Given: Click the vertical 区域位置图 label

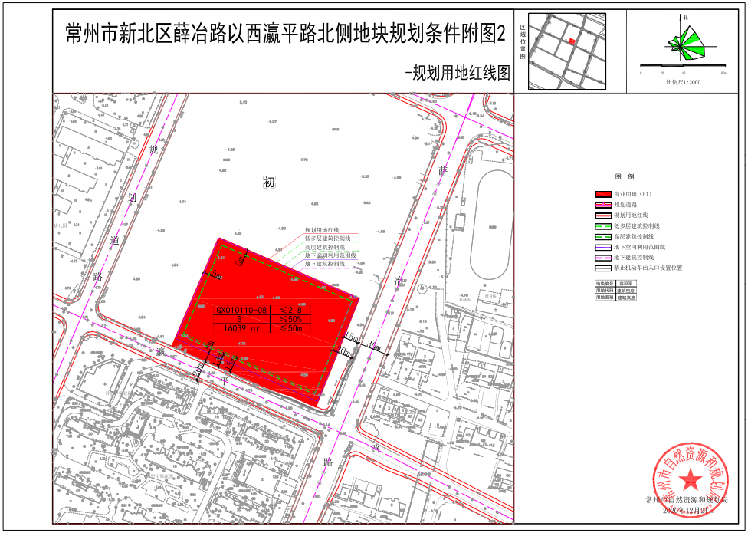Looking at the screenshot, I should point(523,42).
